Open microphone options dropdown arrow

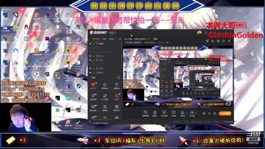pyautogui.click(x=186, y=113)
